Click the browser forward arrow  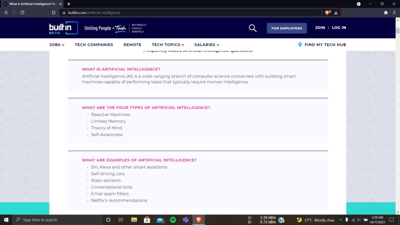(14, 12)
